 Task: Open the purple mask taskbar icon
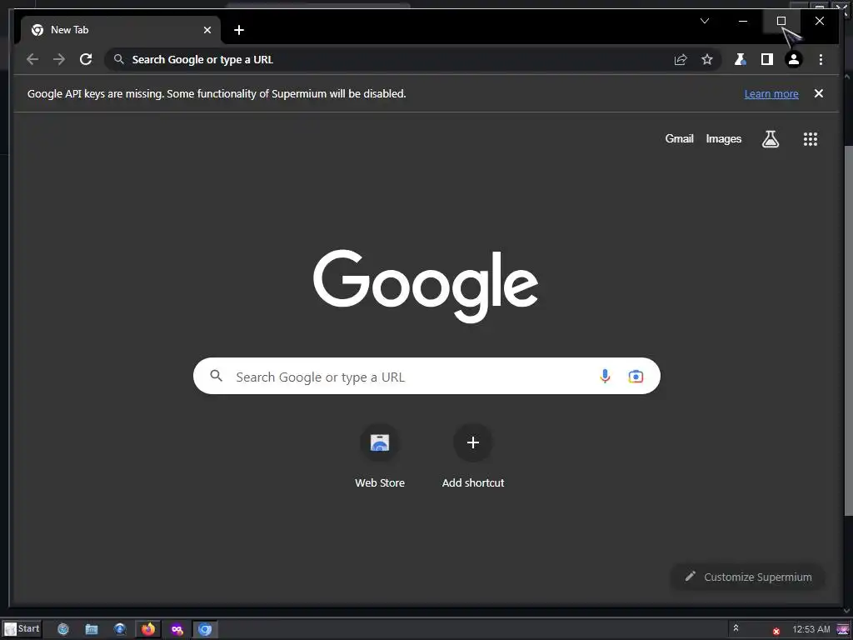pos(177,629)
